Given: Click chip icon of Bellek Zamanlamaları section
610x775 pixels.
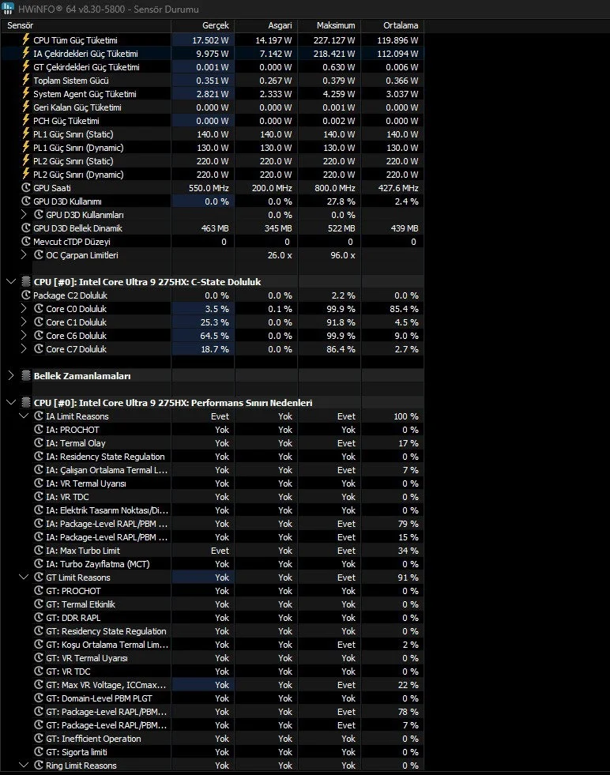Looking at the screenshot, I should [x=26, y=375].
